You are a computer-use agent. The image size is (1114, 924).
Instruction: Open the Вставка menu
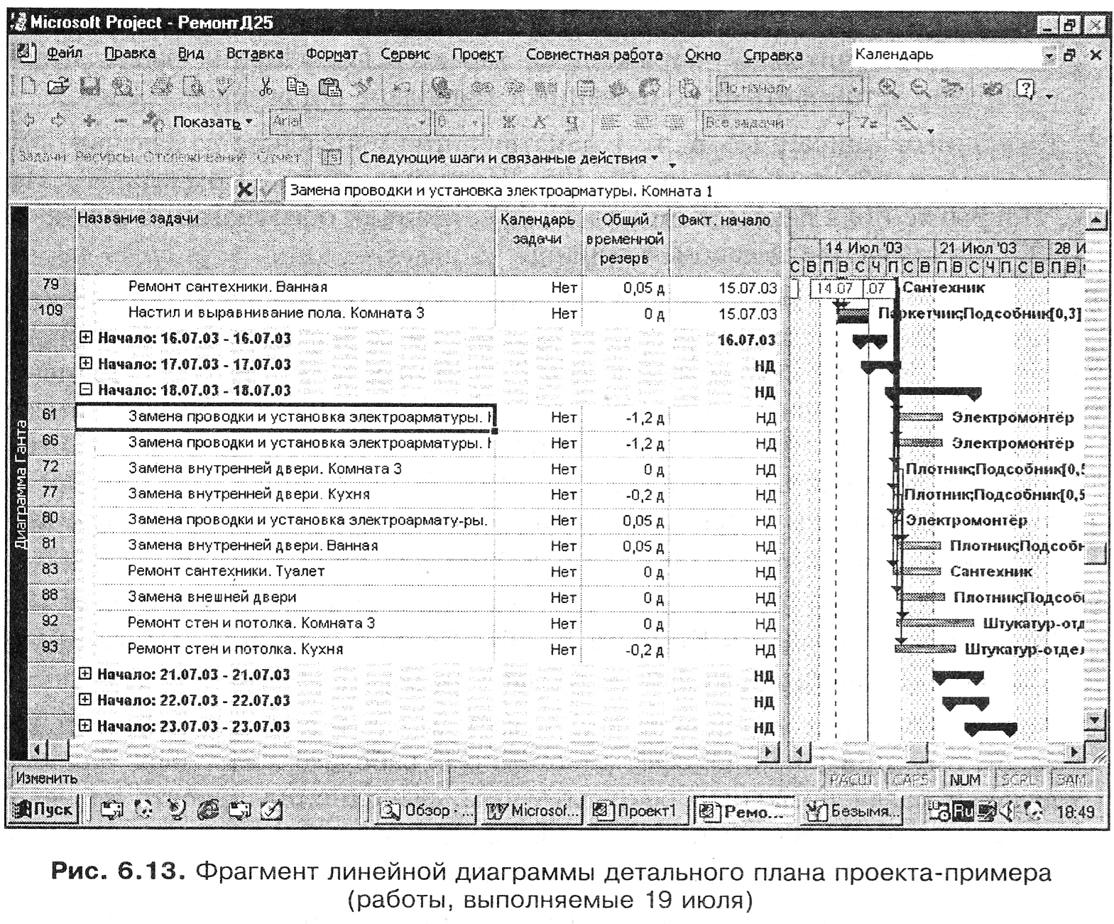[254, 53]
